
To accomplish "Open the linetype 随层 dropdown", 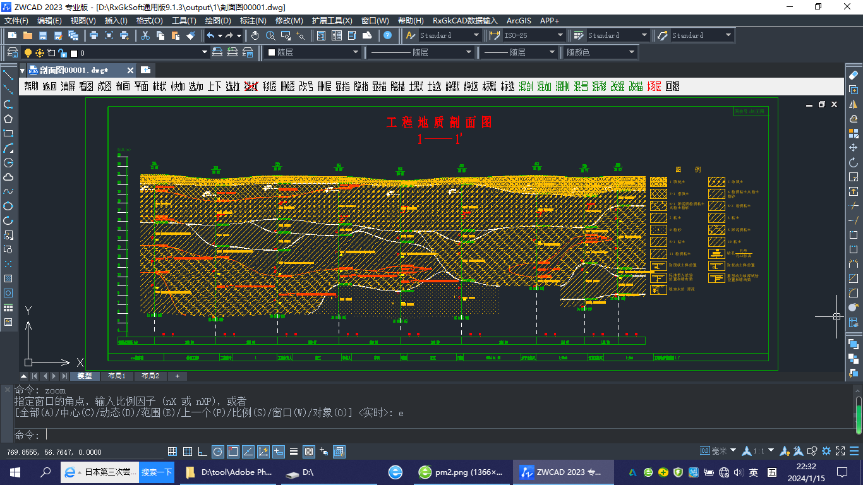I will (x=422, y=52).
